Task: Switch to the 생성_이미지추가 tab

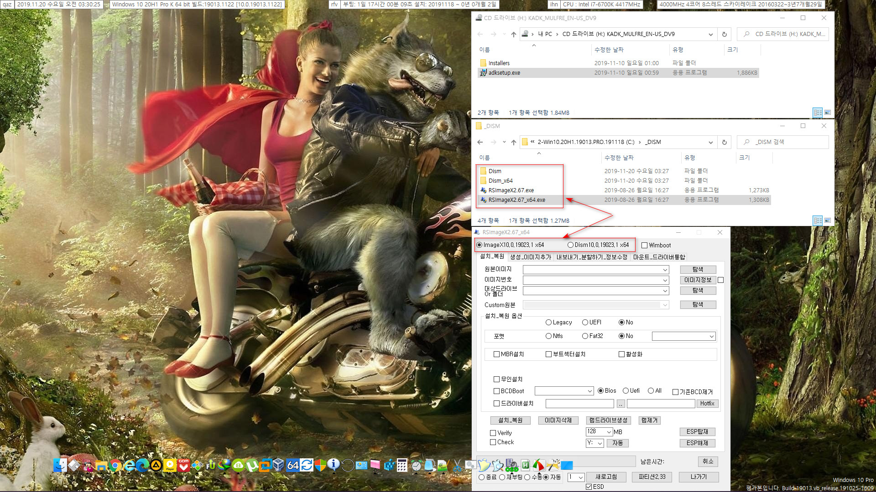Action: pyautogui.click(x=530, y=257)
